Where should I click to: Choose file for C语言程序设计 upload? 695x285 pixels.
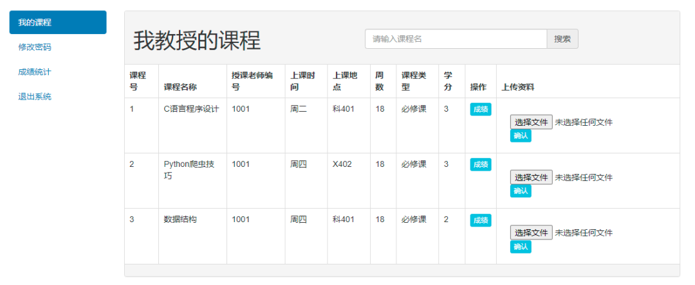(x=532, y=122)
